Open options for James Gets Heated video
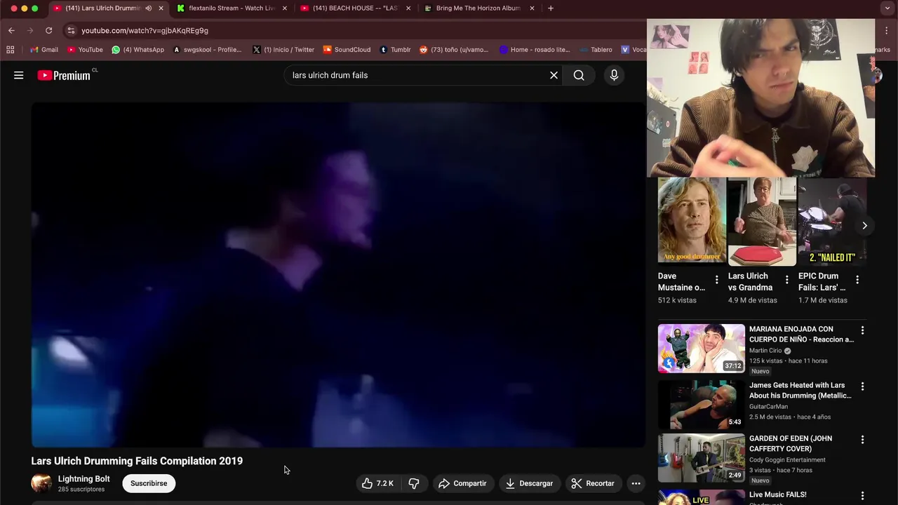Viewport: 898px width, 505px height. (862, 386)
